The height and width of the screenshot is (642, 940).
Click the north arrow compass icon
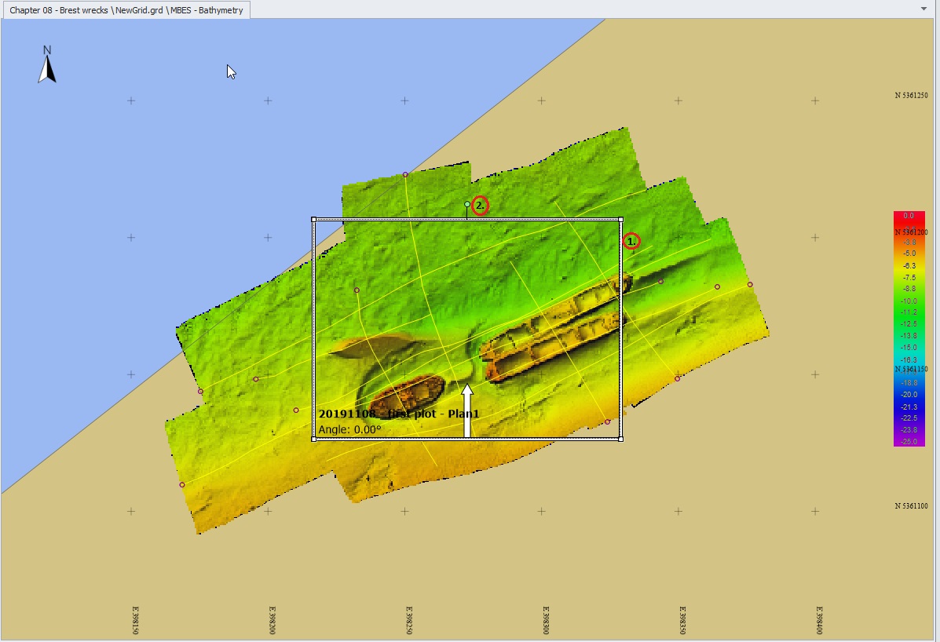47,64
